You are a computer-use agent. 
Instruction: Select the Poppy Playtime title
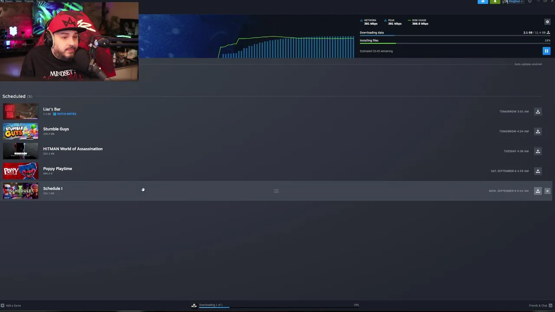(x=57, y=169)
